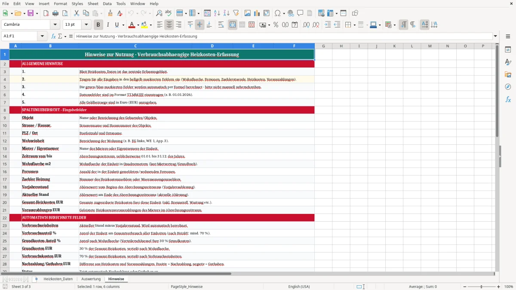This screenshot has width=516, height=290.
Task: Toggle Italic text formatting
Action: 107,25
